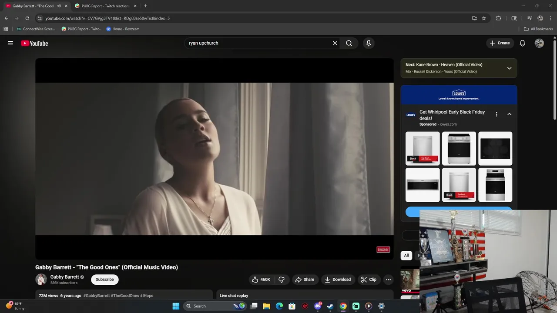This screenshot has width=557, height=313.
Task: Open Create menu
Action: click(x=500, y=43)
